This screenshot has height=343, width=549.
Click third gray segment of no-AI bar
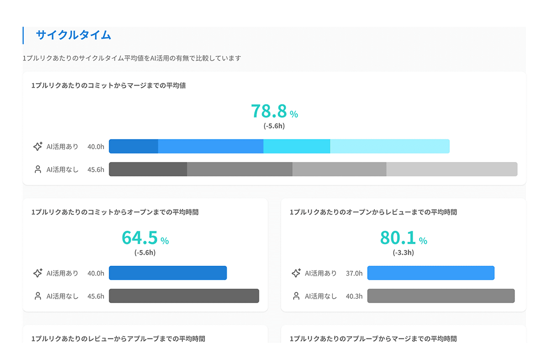coord(340,169)
